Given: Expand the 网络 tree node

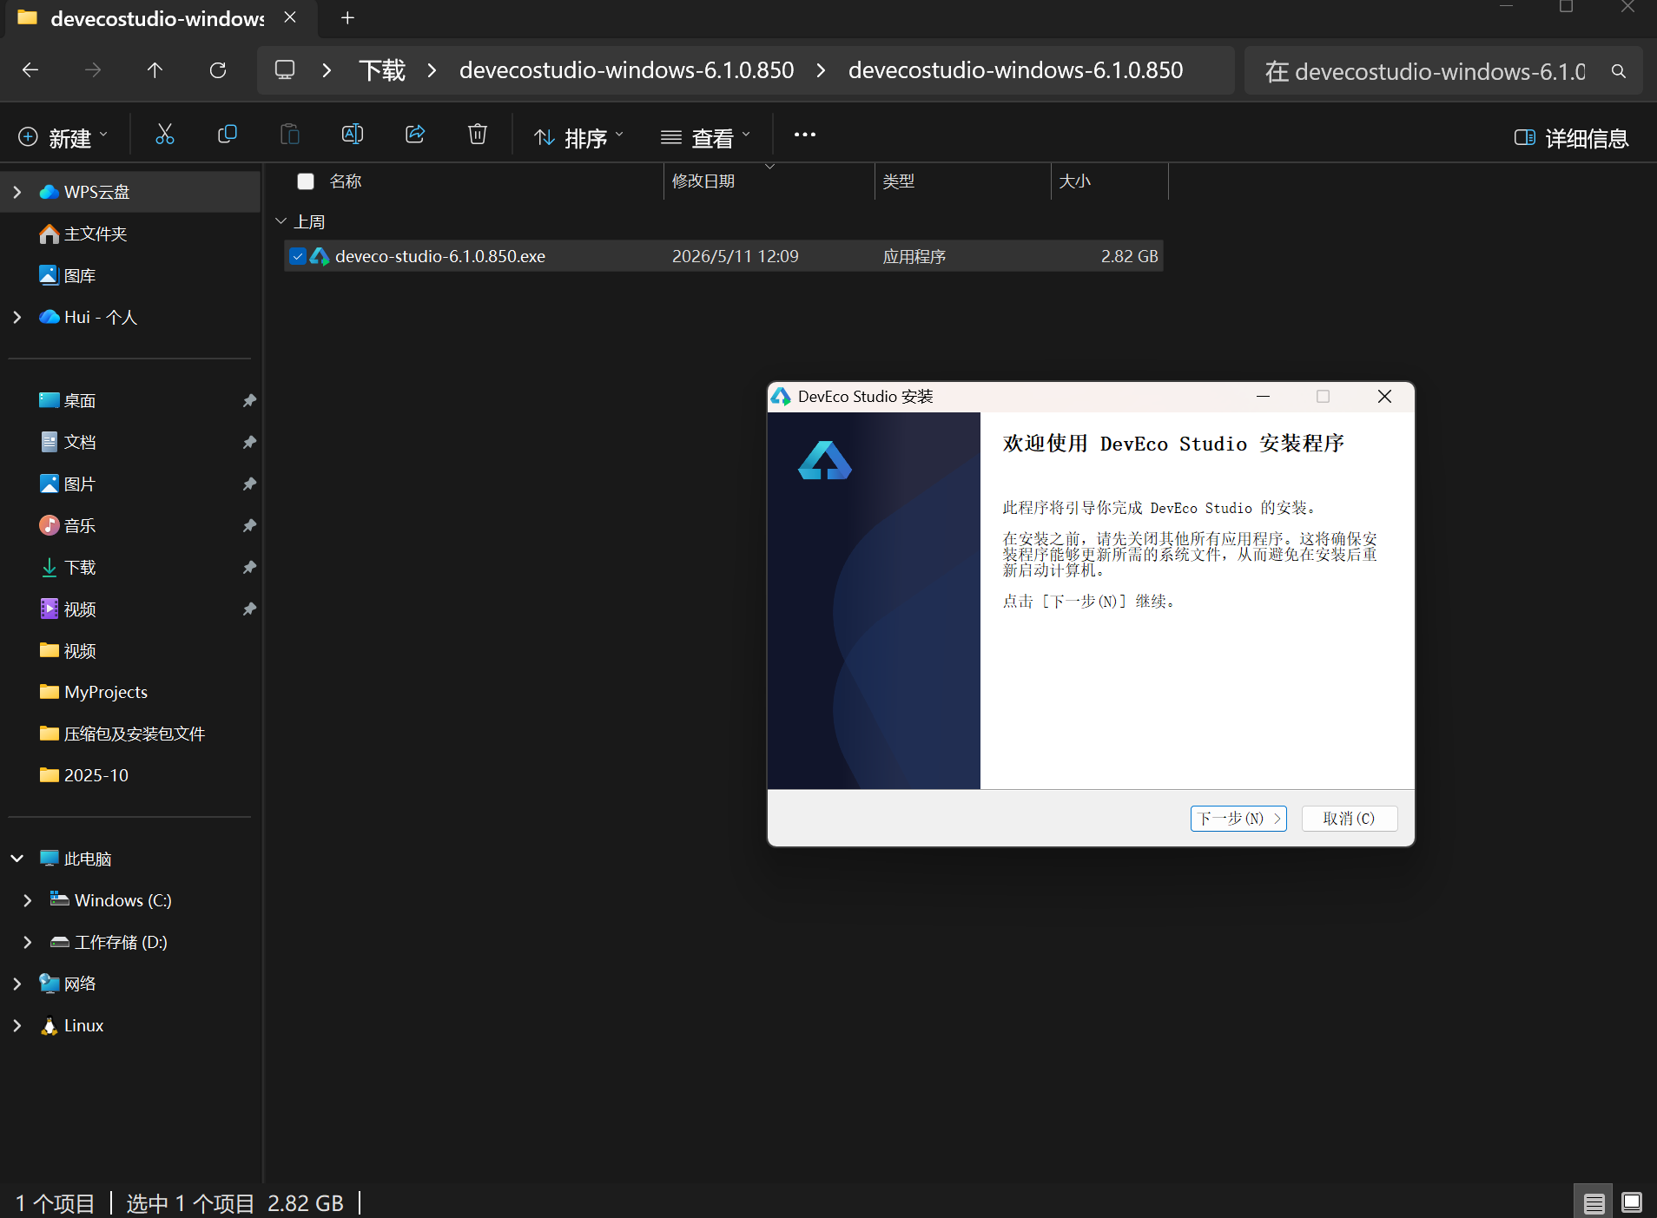Looking at the screenshot, I should tap(17, 984).
